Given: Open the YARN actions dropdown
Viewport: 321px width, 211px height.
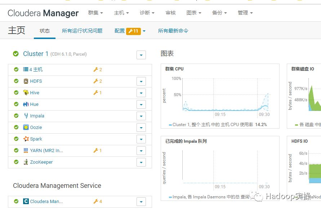Looking at the screenshot, I should pos(141,151).
